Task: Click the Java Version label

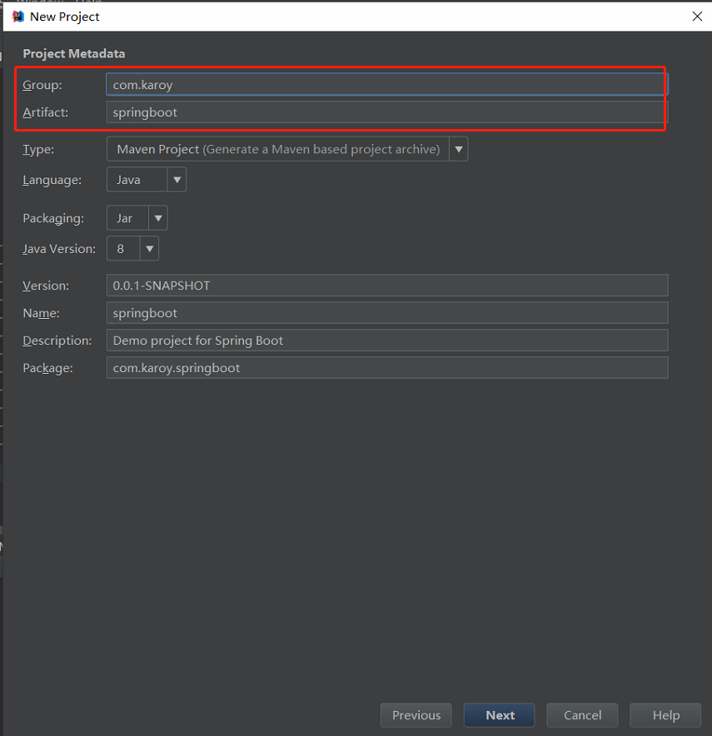Action: pyautogui.click(x=59, y=249)
